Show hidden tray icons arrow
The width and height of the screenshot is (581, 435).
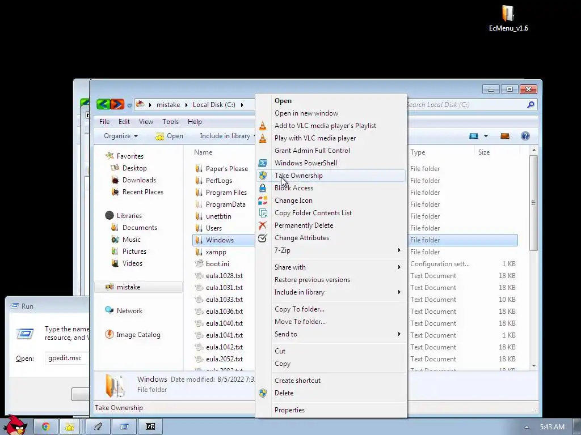[527, 427]
